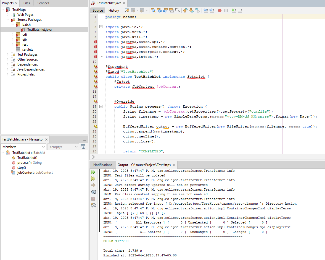Toggle a bookmark on the current line
Viewport: 325px width, 260px height.
coord(198,11)
